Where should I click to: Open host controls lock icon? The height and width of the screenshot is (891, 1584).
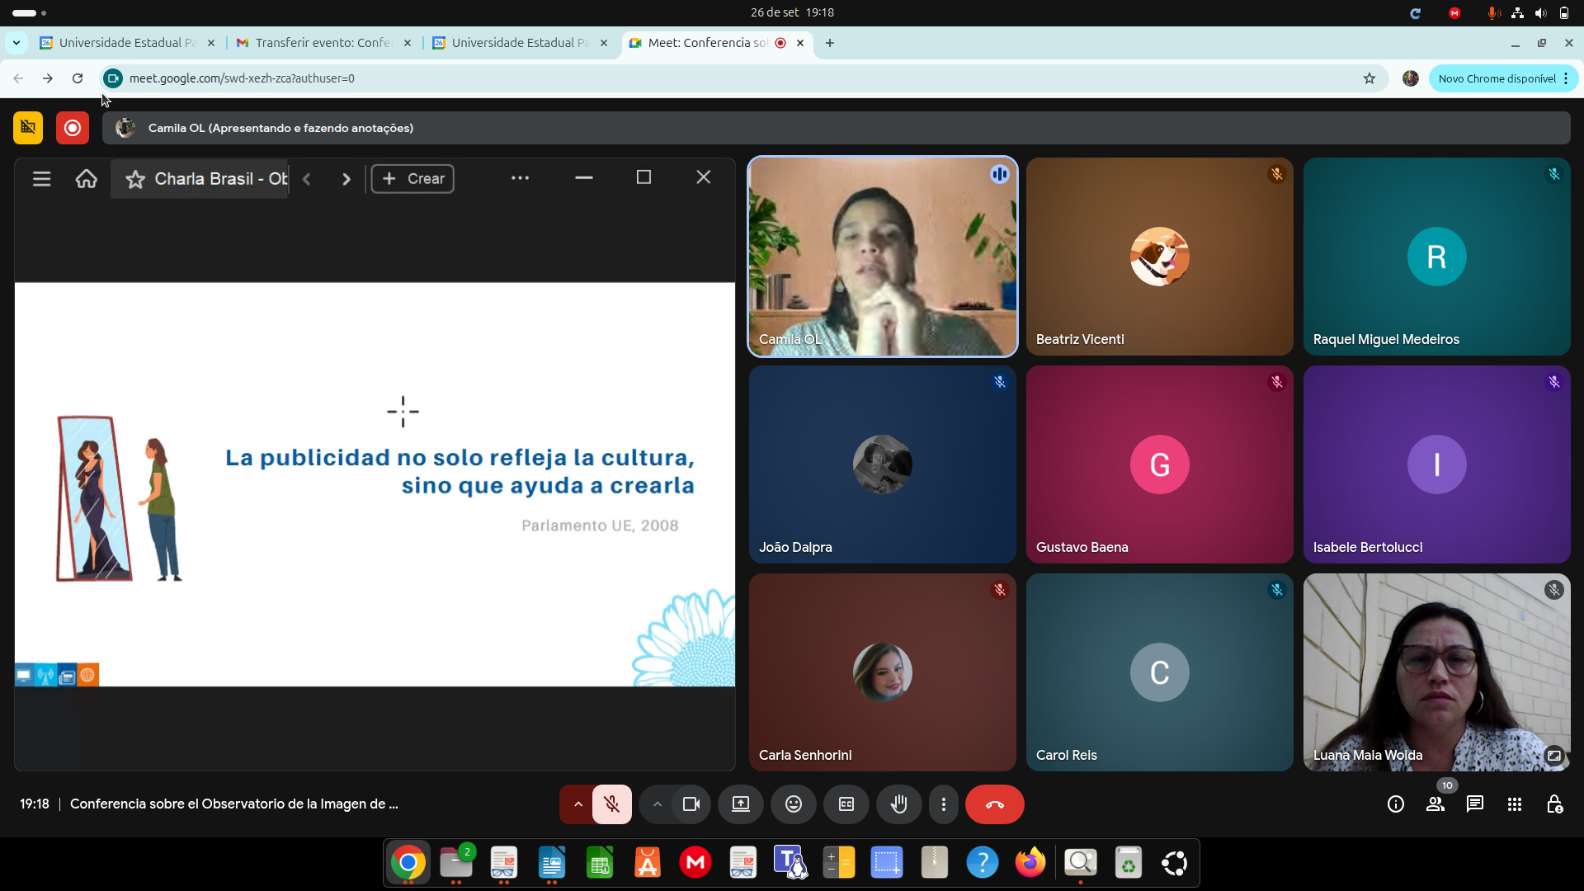1554,804
